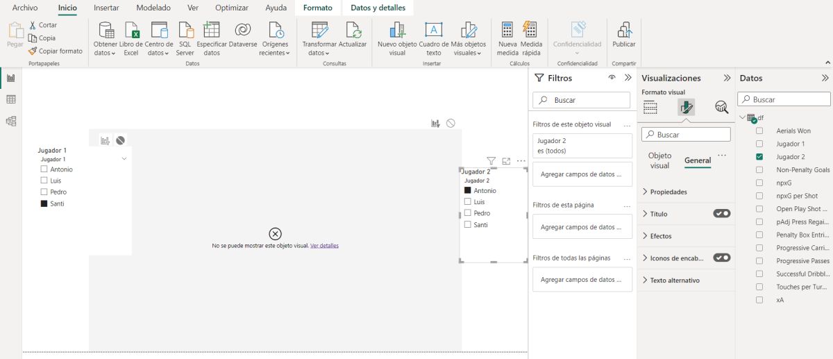Toggle filters pane visibility eye icon
Image resolution: width=833 pixels, height=359 pixels.
[x=612, y=78]
